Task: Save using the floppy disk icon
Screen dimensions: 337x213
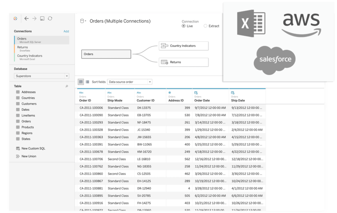Action: pyautogui.click(x=42, y=18)
